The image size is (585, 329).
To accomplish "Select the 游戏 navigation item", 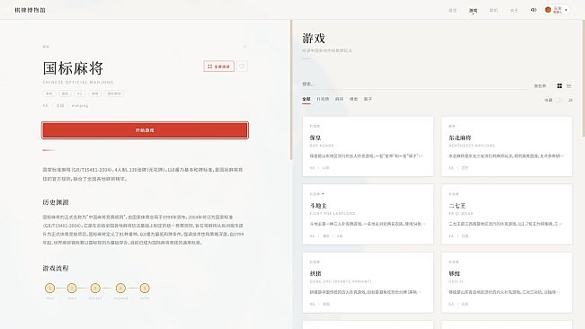I will 473,11.
